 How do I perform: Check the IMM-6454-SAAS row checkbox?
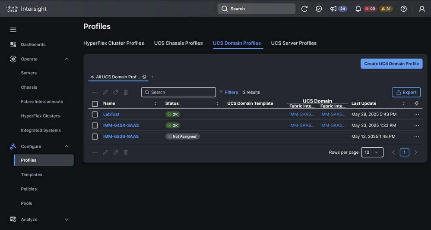[x=95, y=125]
